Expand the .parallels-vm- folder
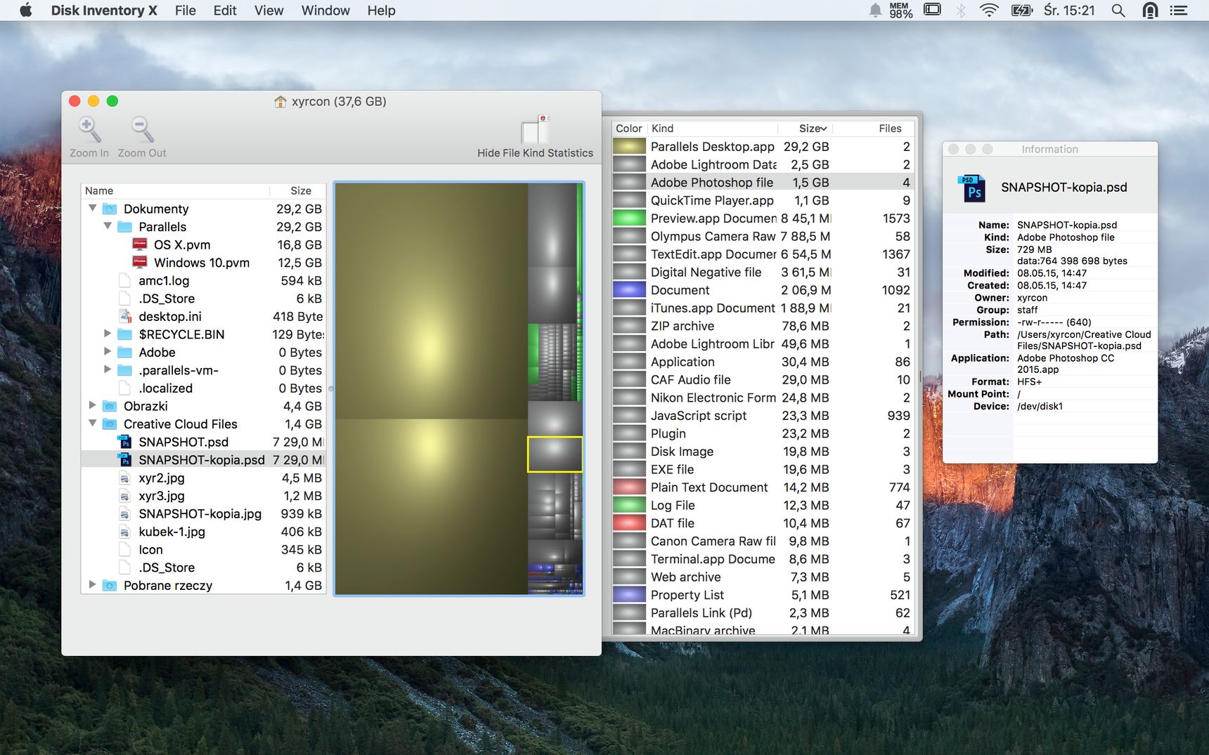The width and height of the screenshot is (1209, 755). click(x=108, y=369)
